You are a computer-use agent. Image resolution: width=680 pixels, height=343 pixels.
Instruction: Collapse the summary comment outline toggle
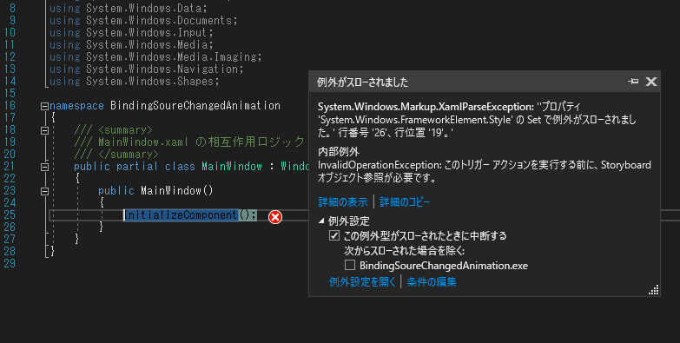pyautogui.click(x=44, y=130)
